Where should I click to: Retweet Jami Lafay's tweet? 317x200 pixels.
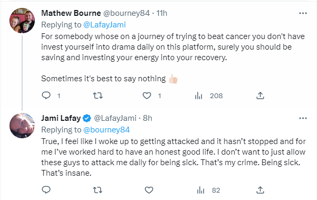point(98,190)
